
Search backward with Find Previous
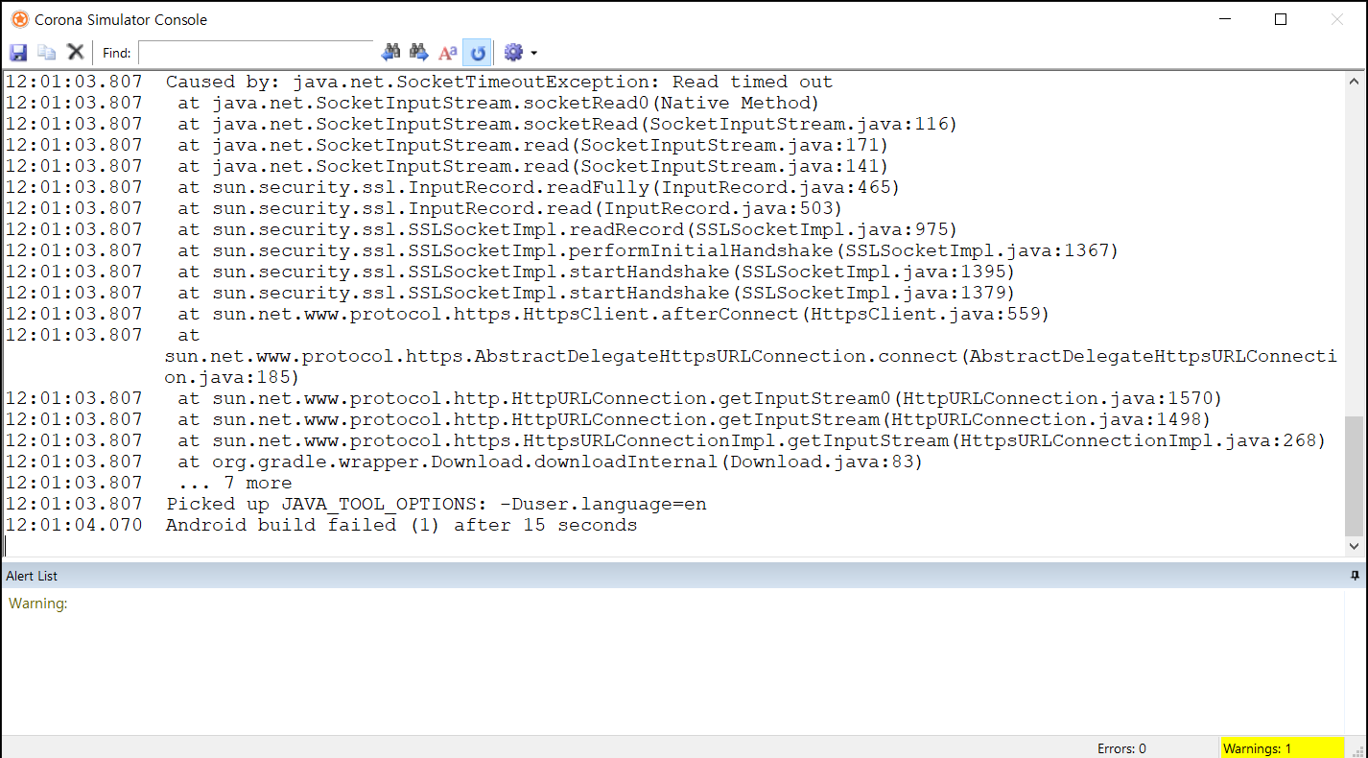[x=391, y=52]
